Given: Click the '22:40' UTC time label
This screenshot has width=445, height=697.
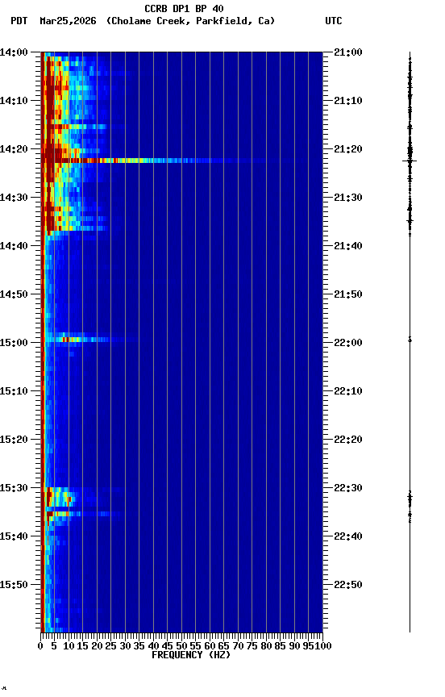Looking at the screenshot, I should pyautogui.click(x=348, y=536).
